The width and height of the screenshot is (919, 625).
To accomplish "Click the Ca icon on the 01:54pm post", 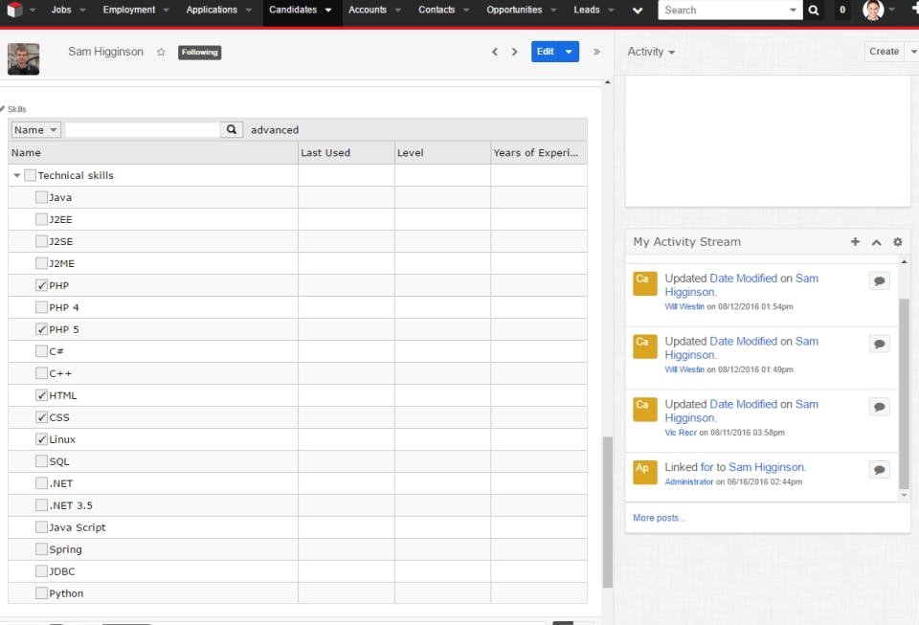I will [644, 283].
